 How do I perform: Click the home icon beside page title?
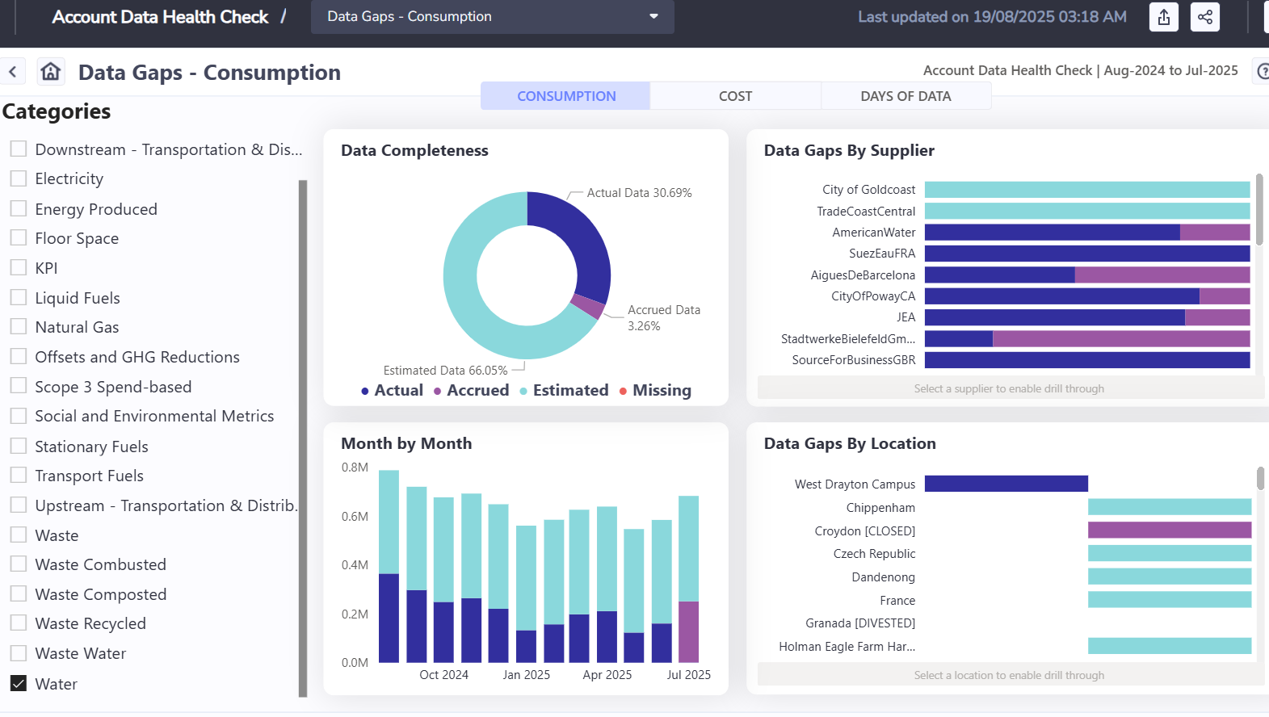point(51,72)
